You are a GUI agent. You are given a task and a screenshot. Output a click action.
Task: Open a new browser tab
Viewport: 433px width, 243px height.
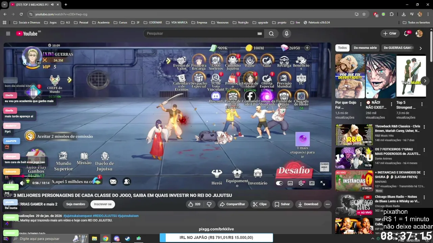pos(66,4)
